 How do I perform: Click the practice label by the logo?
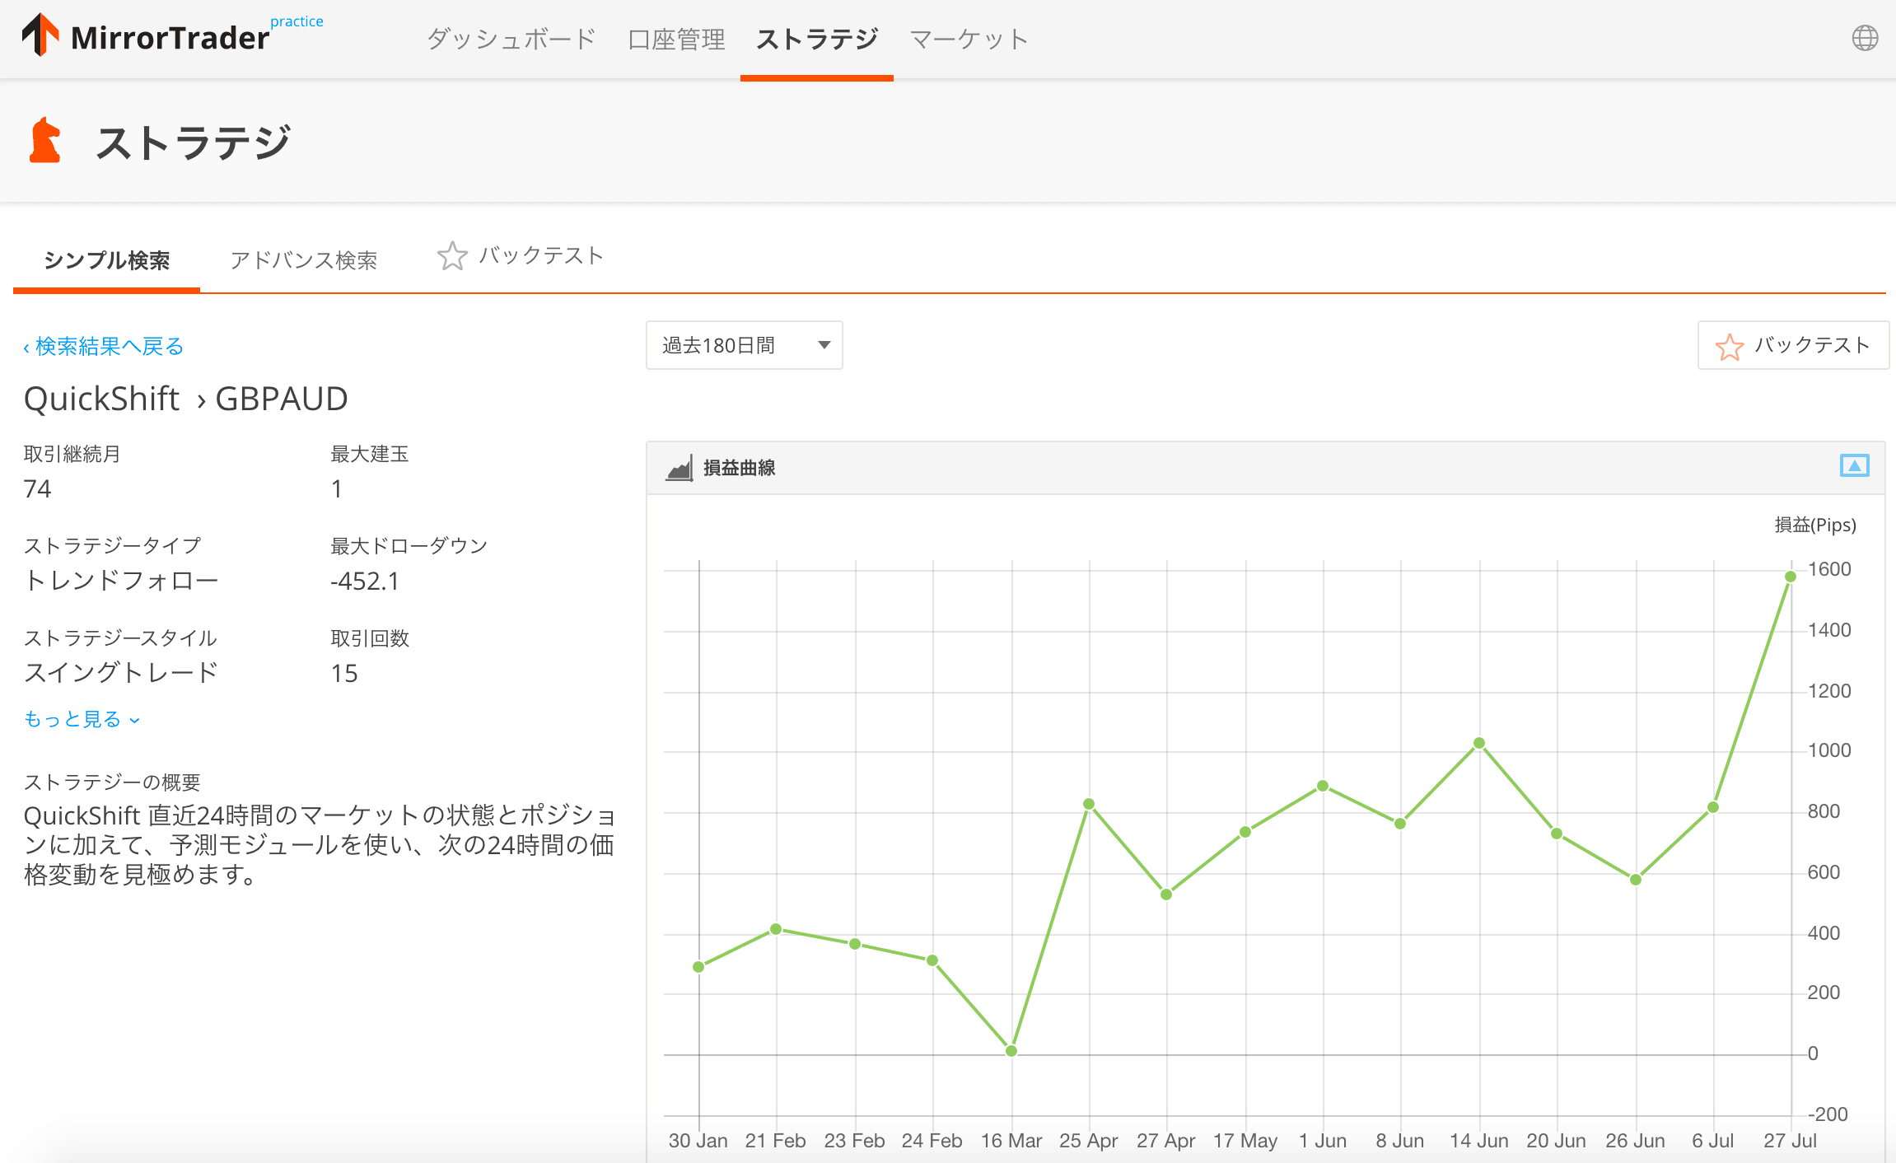click(297, 21)
